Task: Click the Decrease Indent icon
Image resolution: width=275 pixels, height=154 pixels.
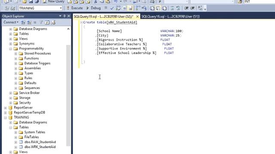Action: (186, 8)
